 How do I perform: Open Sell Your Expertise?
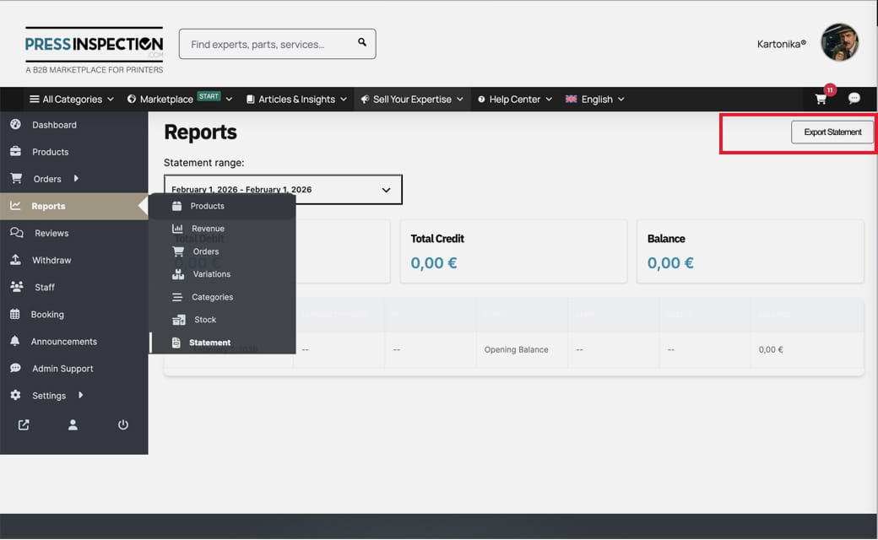411,99
